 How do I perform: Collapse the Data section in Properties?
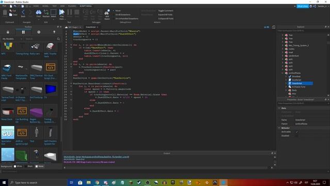[279, 108]
